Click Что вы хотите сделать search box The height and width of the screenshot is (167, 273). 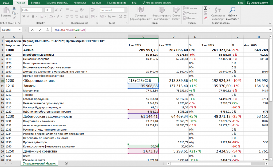157,3
